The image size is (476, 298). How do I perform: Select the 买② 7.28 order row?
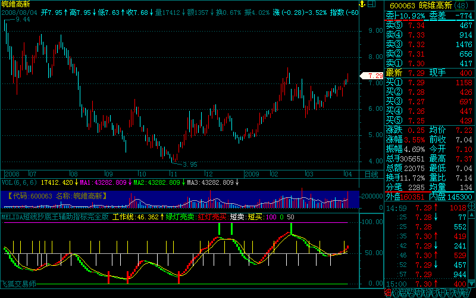click(429, 92)
